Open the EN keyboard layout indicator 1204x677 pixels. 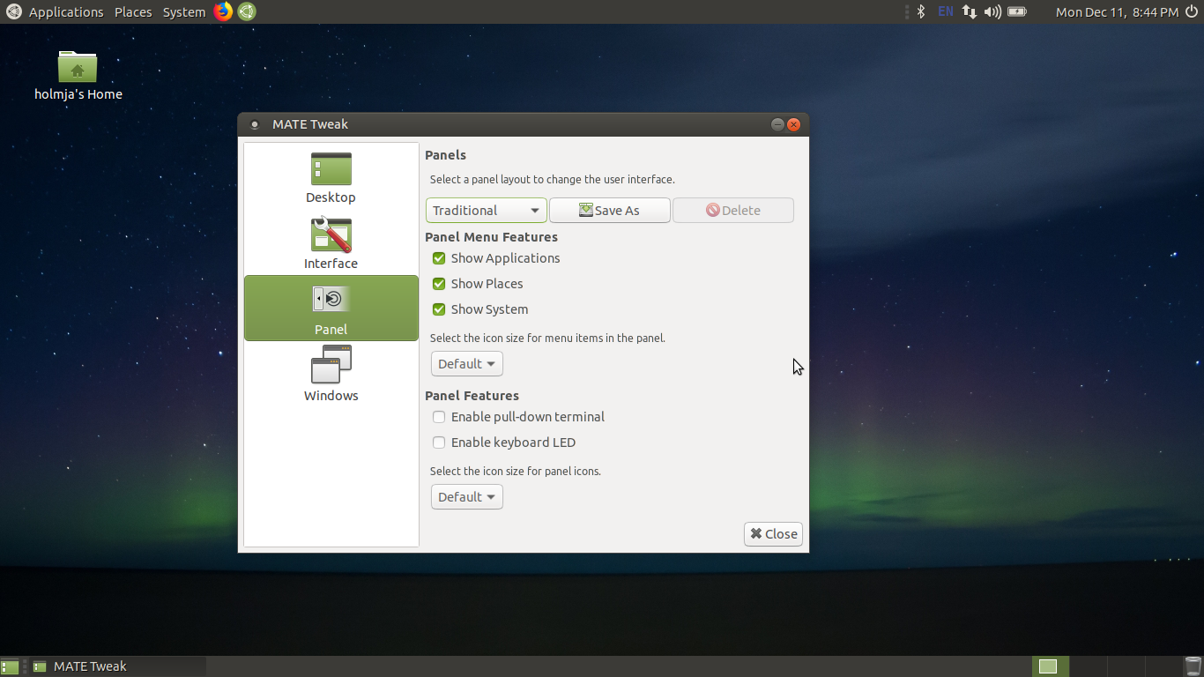tap(946, 11)
